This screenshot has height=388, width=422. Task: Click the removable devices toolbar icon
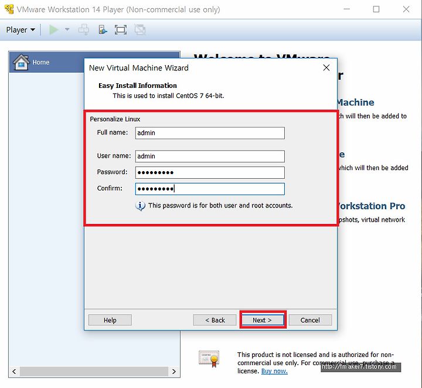[x=103, y=29]
